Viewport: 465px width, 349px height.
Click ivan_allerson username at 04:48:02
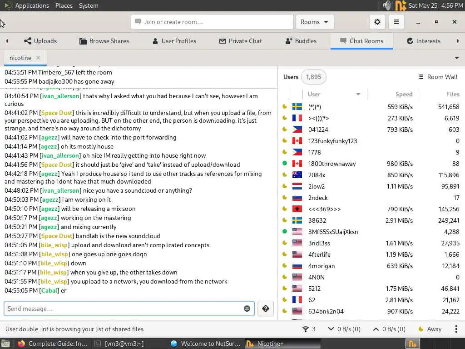61,190
